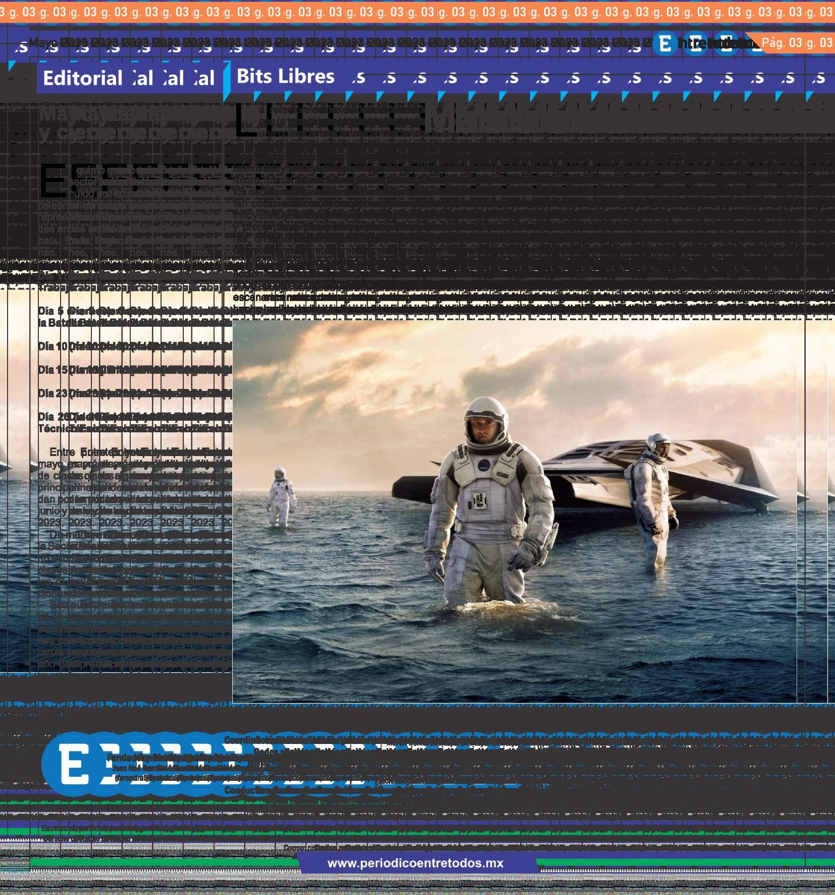Open the astronauts-in-water photograph

tap(514, 511)
